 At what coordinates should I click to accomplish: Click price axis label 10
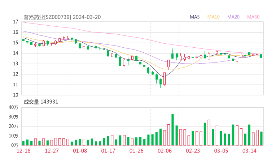[x=16, y=95]
